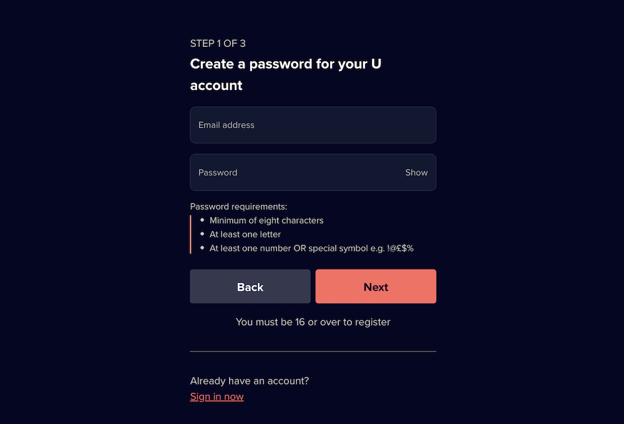624x424 pixels.
Task: Select the At least one number requirement
Action: pos(311,249)
